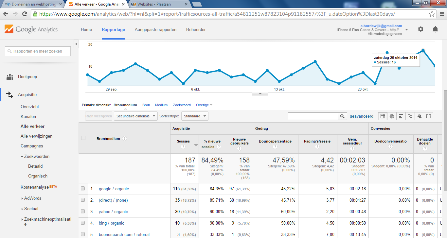Click the Doelconversieratio help icon

coord(390,147)
